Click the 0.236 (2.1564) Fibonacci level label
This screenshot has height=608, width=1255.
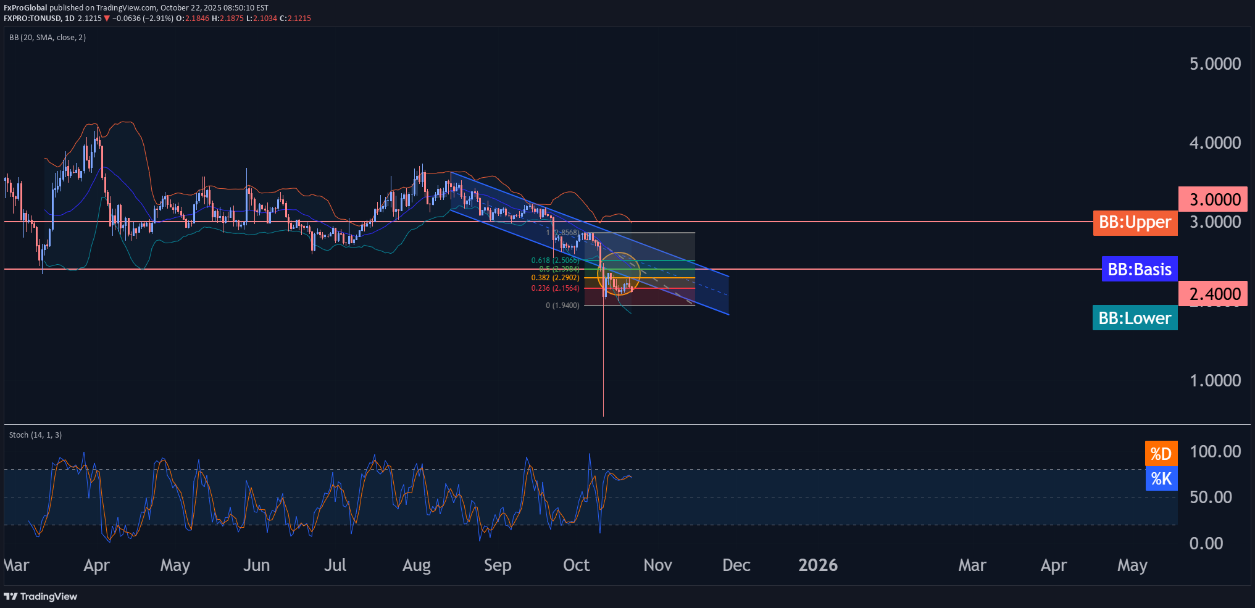pos(555,288)
